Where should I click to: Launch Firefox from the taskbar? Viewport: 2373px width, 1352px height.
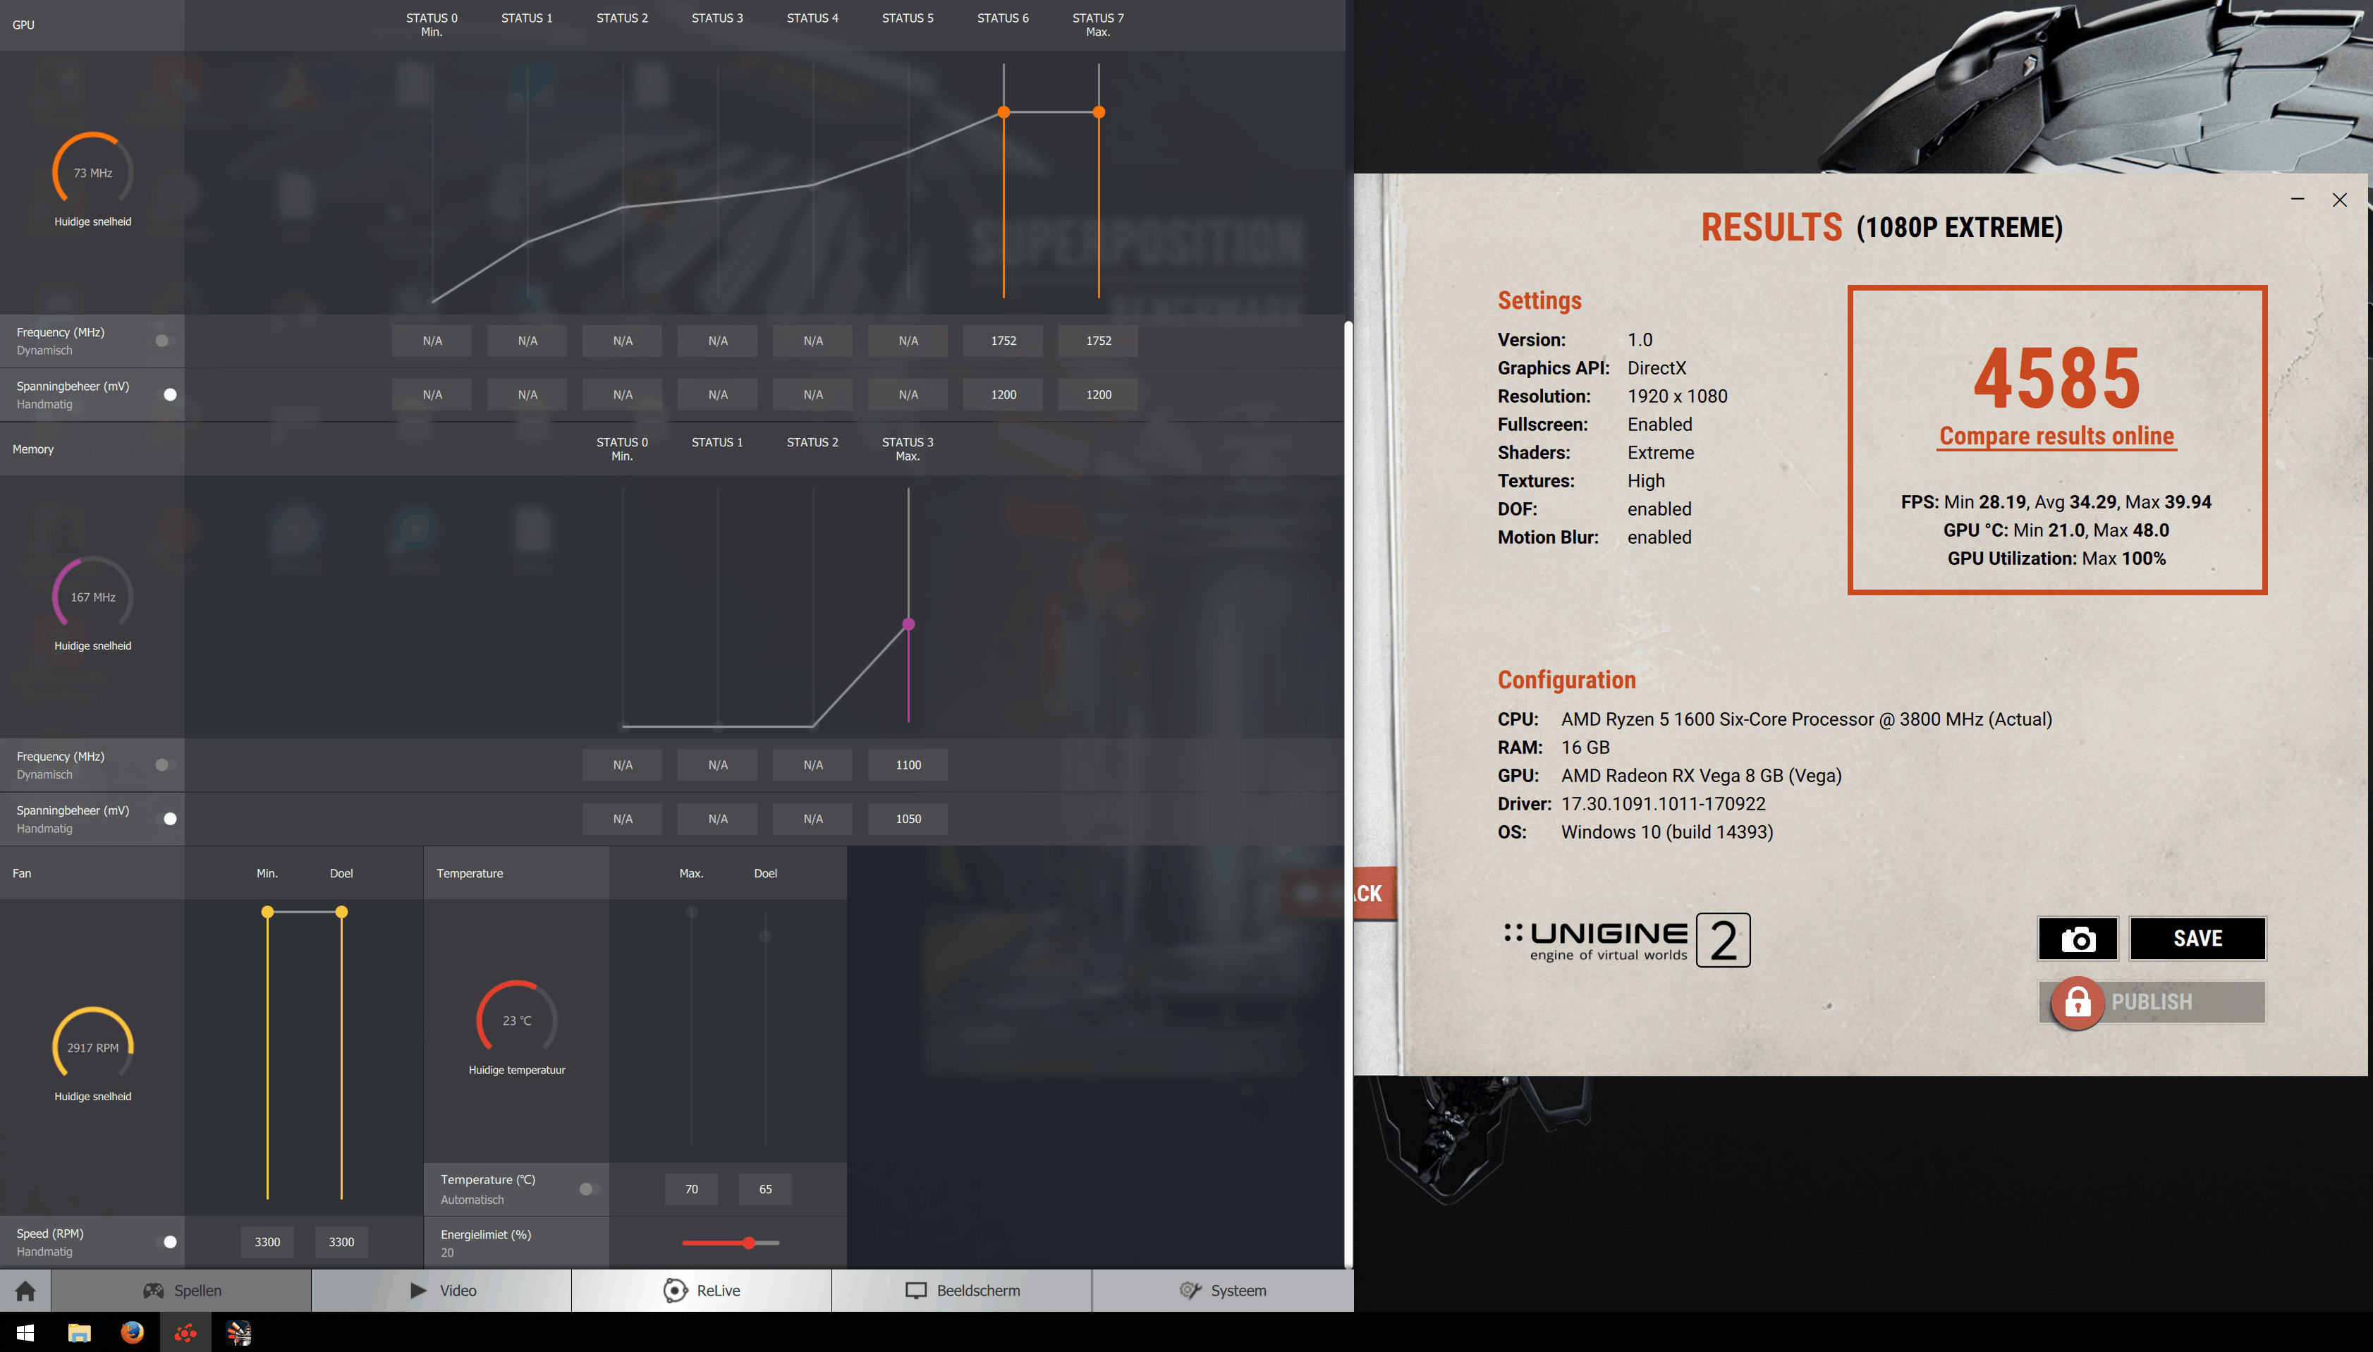point(132,1332)
